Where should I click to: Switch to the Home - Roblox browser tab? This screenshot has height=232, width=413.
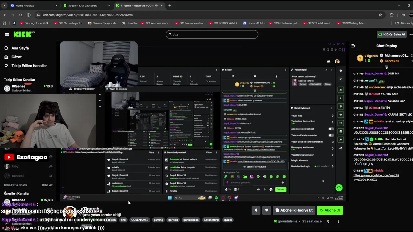pyautogui.click(x=34, y=5)
